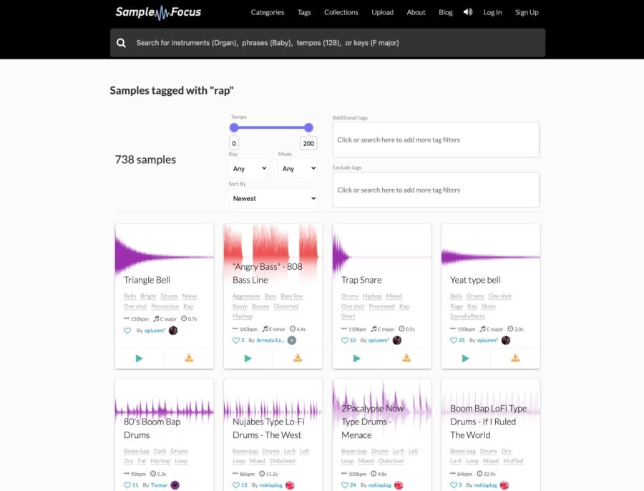Open the Sort By dropdown

pyautogui.click(x=273, y=198)
